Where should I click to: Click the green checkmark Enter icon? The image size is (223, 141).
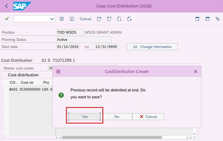coord(7,19)
